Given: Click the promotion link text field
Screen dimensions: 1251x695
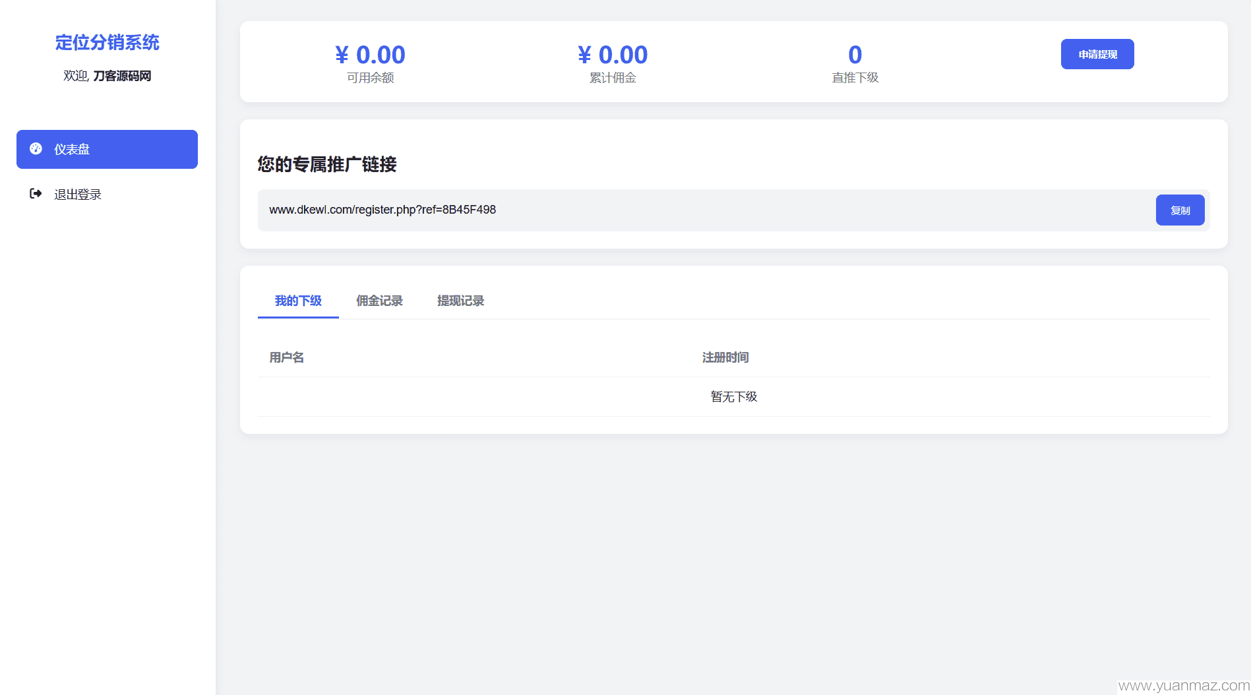Looking at the screenshot, I should click(706, 210).
